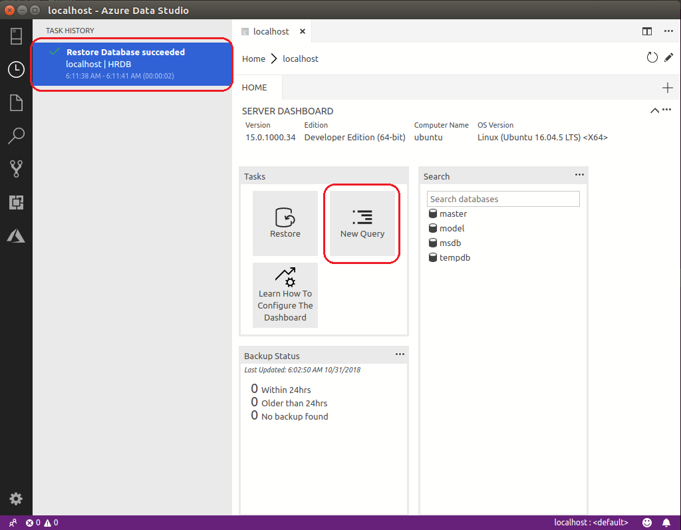The image size is (681, 530).
Task: Click the Within 24hrs backup count
Action: 281,389
